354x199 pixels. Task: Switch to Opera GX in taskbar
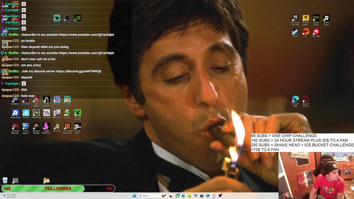pyautogui.click(x=214, y=196)
